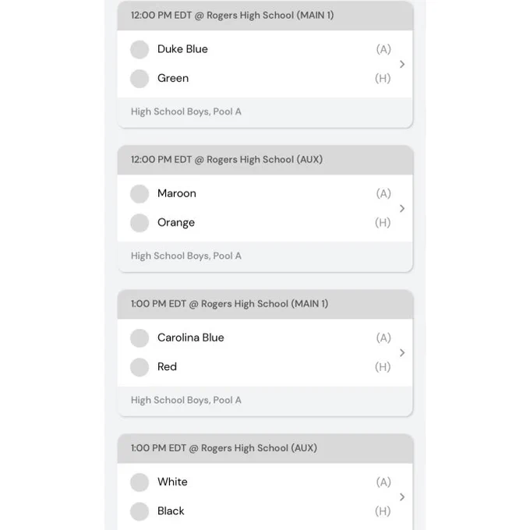
Task: Select the Carolina Blue team name
Action: tap(191, 337)
